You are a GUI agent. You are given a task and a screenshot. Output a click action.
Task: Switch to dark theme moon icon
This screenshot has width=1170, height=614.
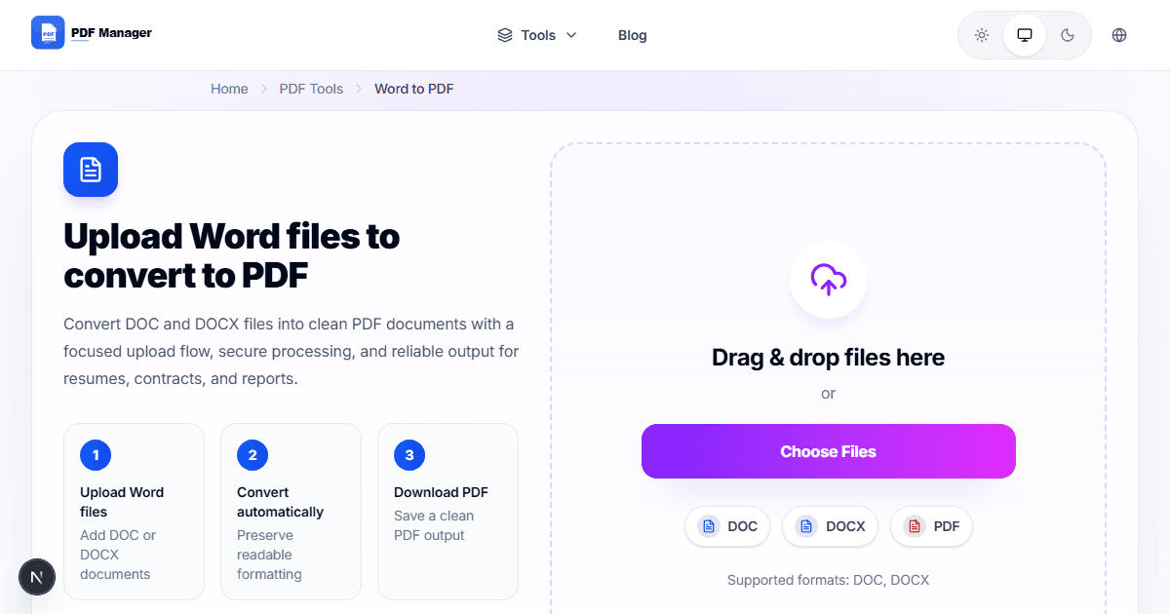tap(1068, 35)
